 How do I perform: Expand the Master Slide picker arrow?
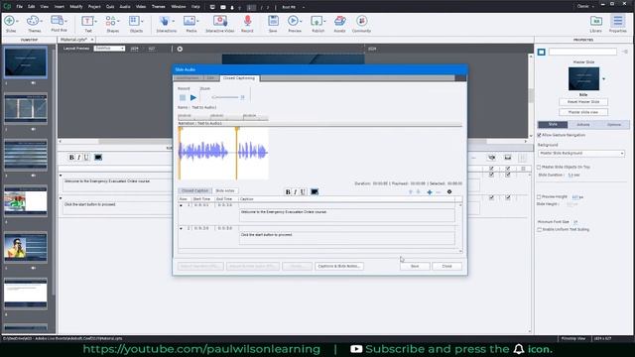(604, 79)
